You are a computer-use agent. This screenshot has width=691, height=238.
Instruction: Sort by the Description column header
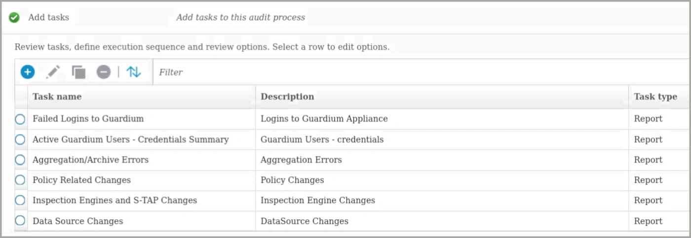(x=442, y=97)
